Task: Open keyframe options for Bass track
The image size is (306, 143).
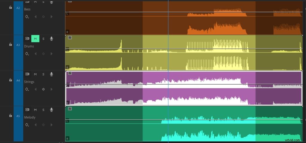Action: coord(27,17)
